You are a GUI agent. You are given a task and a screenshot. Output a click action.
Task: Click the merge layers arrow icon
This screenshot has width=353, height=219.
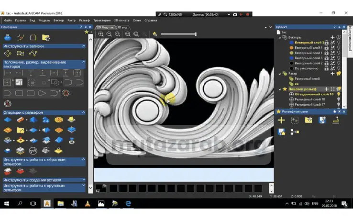[x=295, y=132]
